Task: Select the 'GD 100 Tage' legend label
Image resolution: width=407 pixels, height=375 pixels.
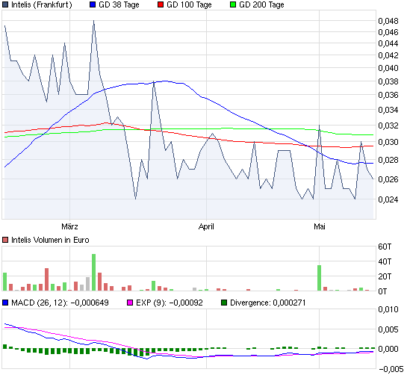Action: pyautogui.click(x=189, y=4)
